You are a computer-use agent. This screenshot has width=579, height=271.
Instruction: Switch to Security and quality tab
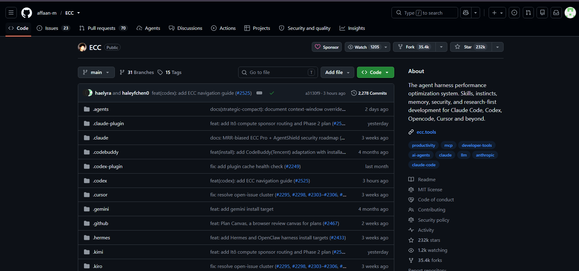point(305,28)
